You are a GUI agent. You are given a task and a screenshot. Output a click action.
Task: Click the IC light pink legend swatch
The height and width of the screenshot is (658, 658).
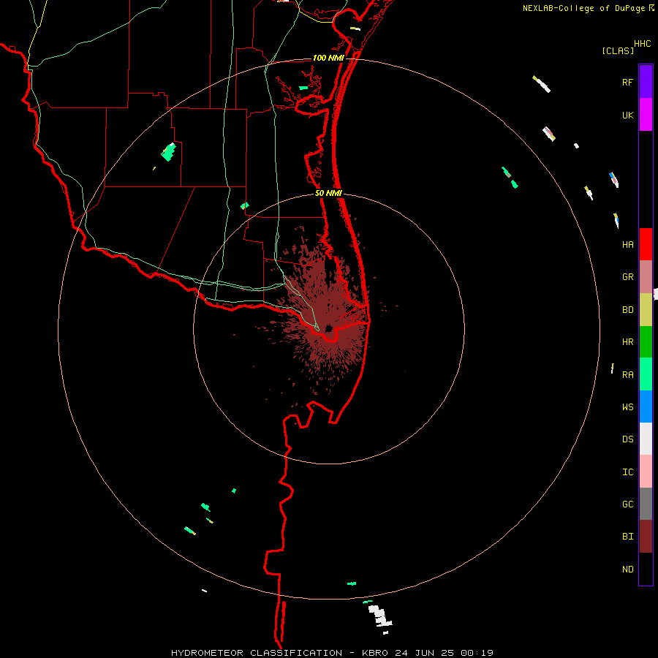click(x=646, y=472)
